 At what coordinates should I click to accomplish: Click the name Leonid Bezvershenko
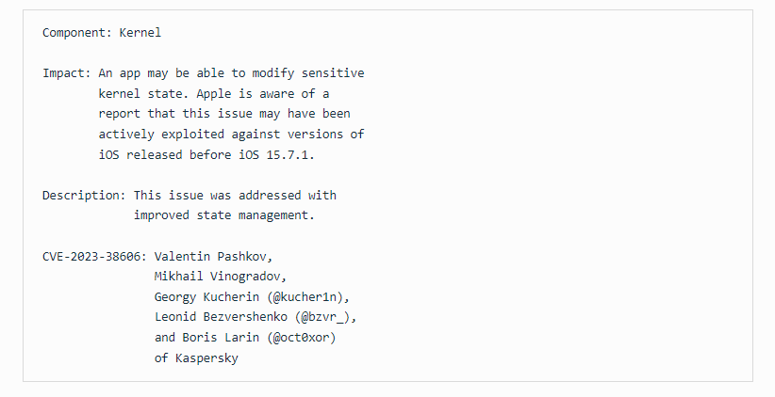(x=221, y=317)
